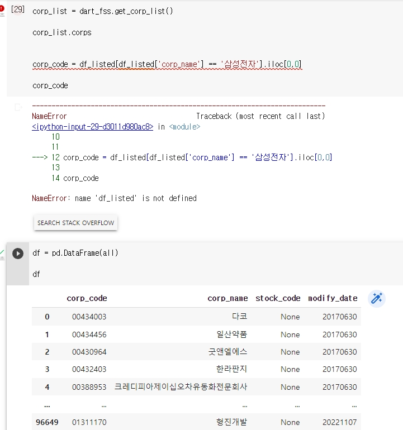Click the underlined df_listed code line in the editor

[167, 64]
